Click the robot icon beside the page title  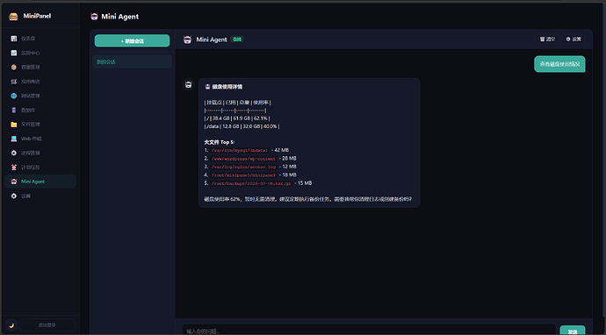[x=94, y=16]
